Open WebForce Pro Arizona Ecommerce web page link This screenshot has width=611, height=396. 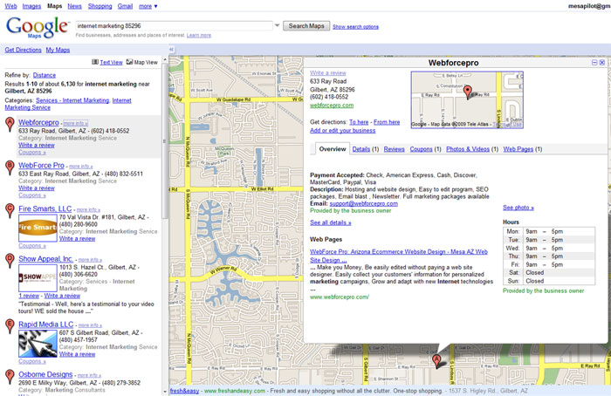[399, 256]
